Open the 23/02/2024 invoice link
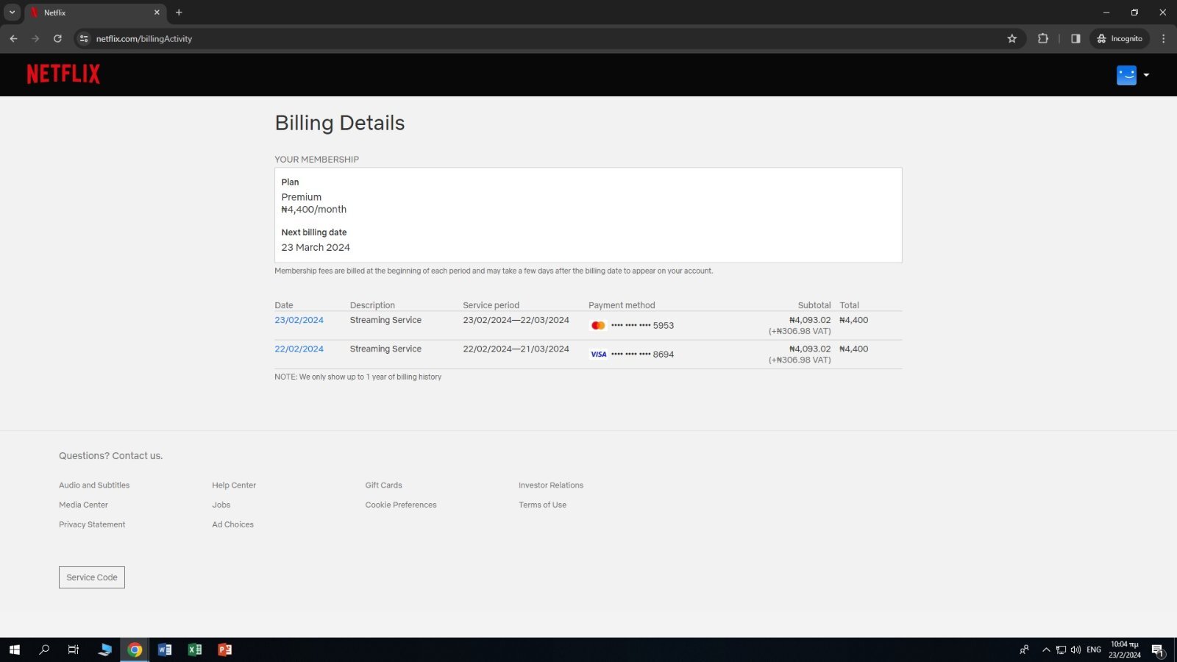1177x662 pixels. pos(299,320)
